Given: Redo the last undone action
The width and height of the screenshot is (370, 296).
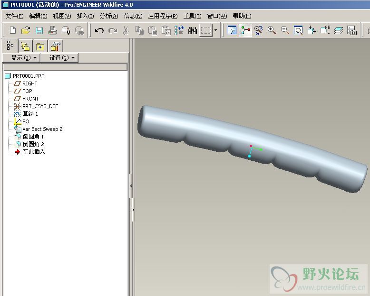Looking at the screenshot, I should 113,30.
